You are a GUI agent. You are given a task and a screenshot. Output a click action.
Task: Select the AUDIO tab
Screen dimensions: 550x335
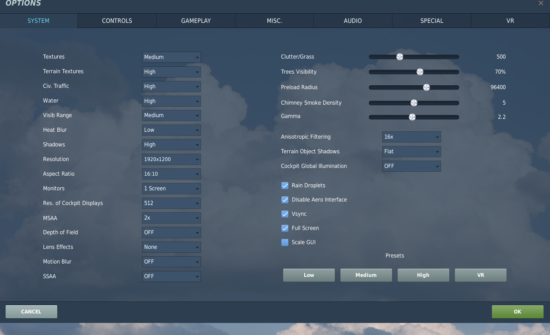pos(353,21)
